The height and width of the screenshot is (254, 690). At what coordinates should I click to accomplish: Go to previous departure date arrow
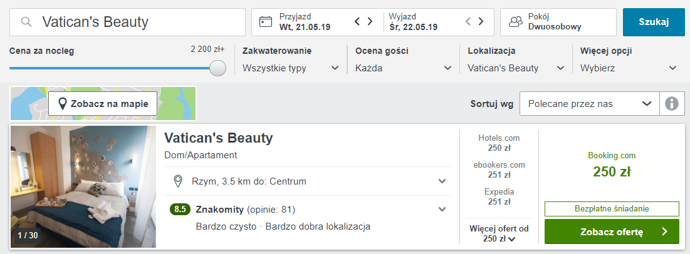[468, 21]
